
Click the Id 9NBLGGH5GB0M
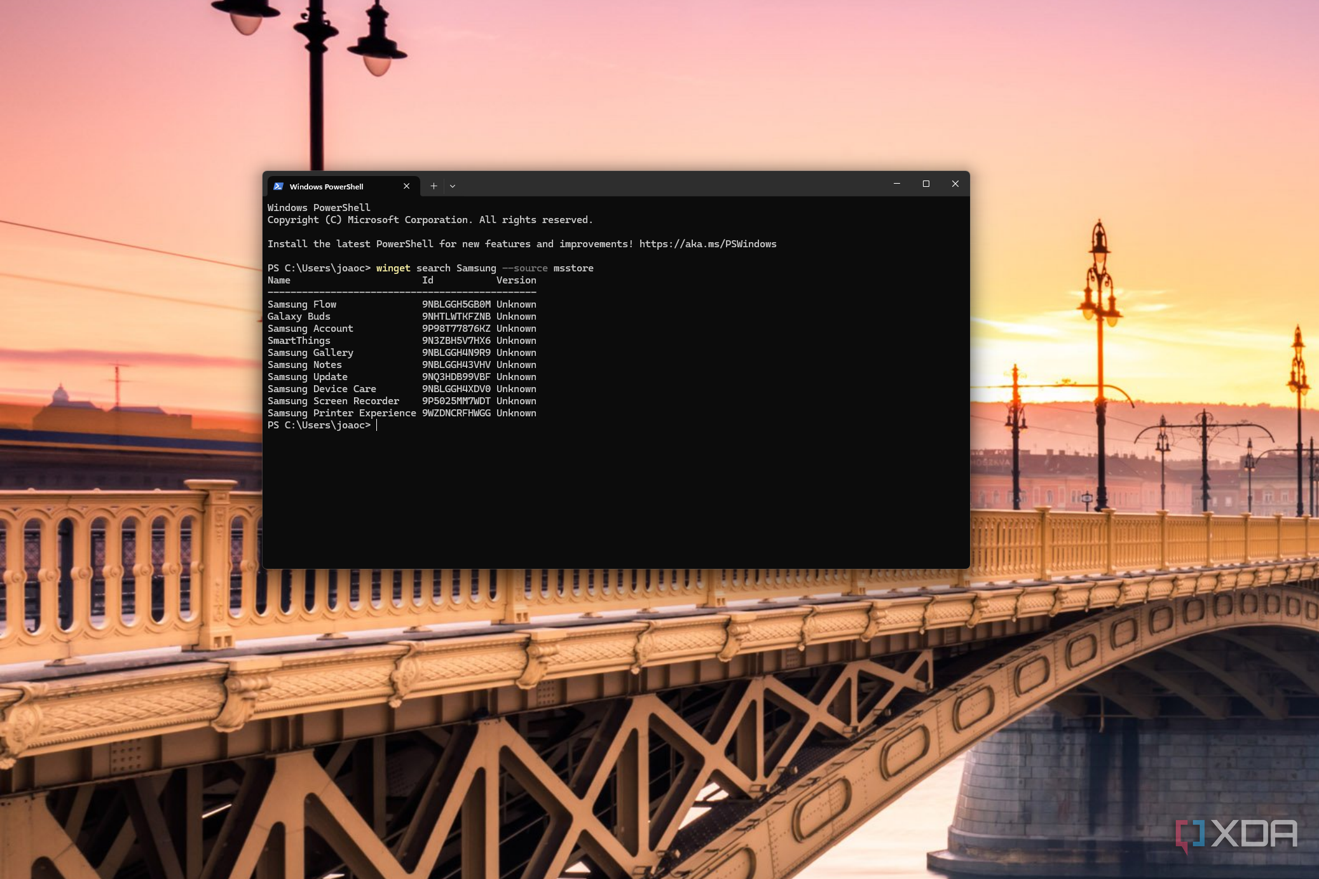456,304
